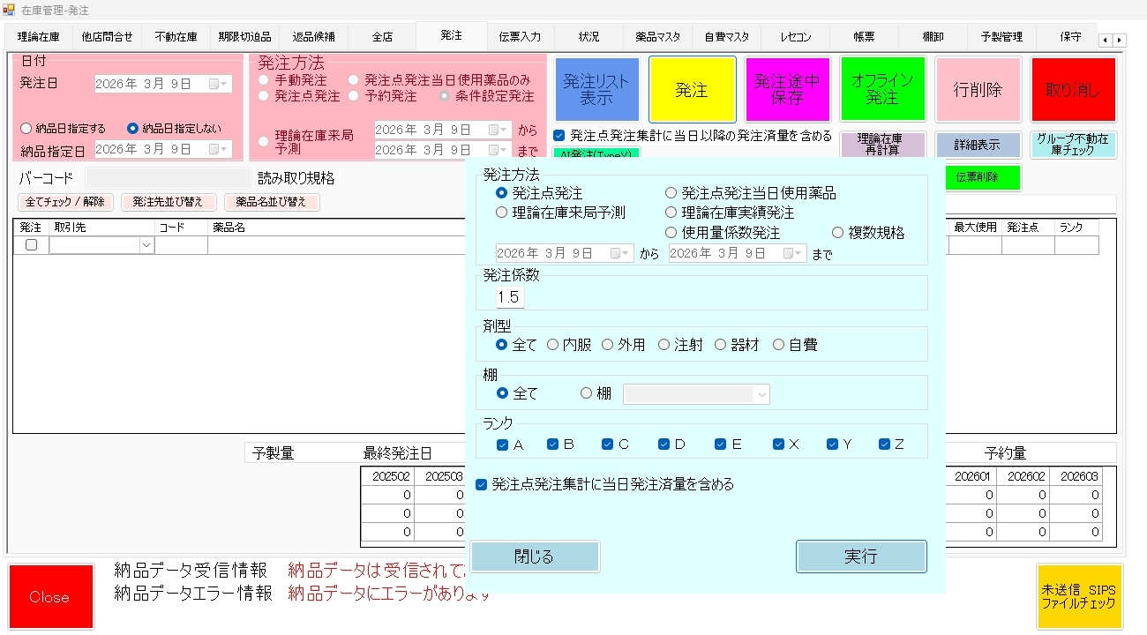Click the red 取り消し button
This screenshot has width=1147, height=635.
tap(1073, 89)
